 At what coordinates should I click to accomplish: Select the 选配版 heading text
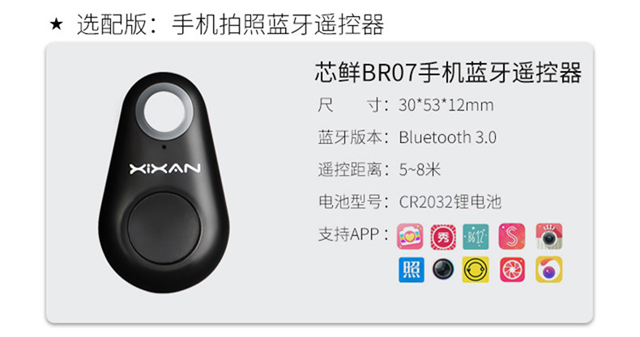[x=112, y=24]
